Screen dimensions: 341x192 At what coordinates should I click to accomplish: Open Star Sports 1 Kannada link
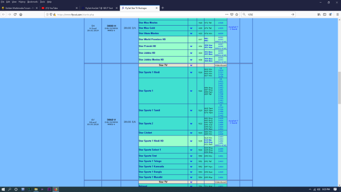tap(151, 166)
